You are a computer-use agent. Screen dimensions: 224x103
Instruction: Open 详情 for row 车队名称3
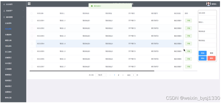(x=188, y=36)
